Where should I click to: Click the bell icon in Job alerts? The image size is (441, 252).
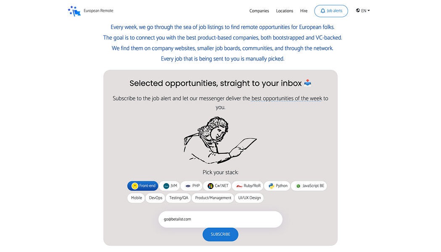(322, 11)
